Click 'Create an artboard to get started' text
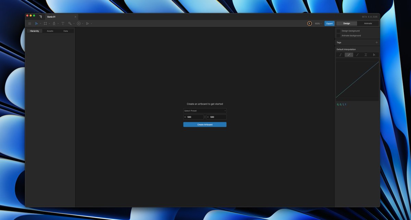 point(205,104)
